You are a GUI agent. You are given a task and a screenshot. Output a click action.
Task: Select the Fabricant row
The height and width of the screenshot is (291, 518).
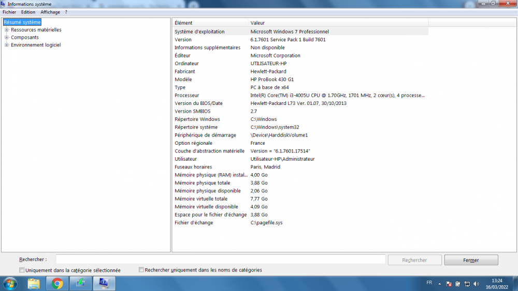(x=300, y=71)
